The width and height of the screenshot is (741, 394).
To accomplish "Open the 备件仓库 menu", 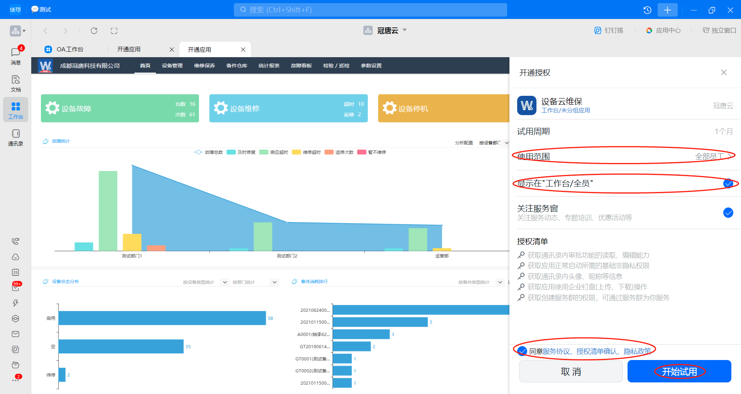I will pyautogui.click(x=237, y=66).
